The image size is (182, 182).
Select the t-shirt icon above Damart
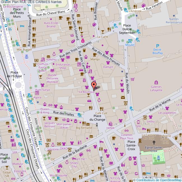point(108,63)
